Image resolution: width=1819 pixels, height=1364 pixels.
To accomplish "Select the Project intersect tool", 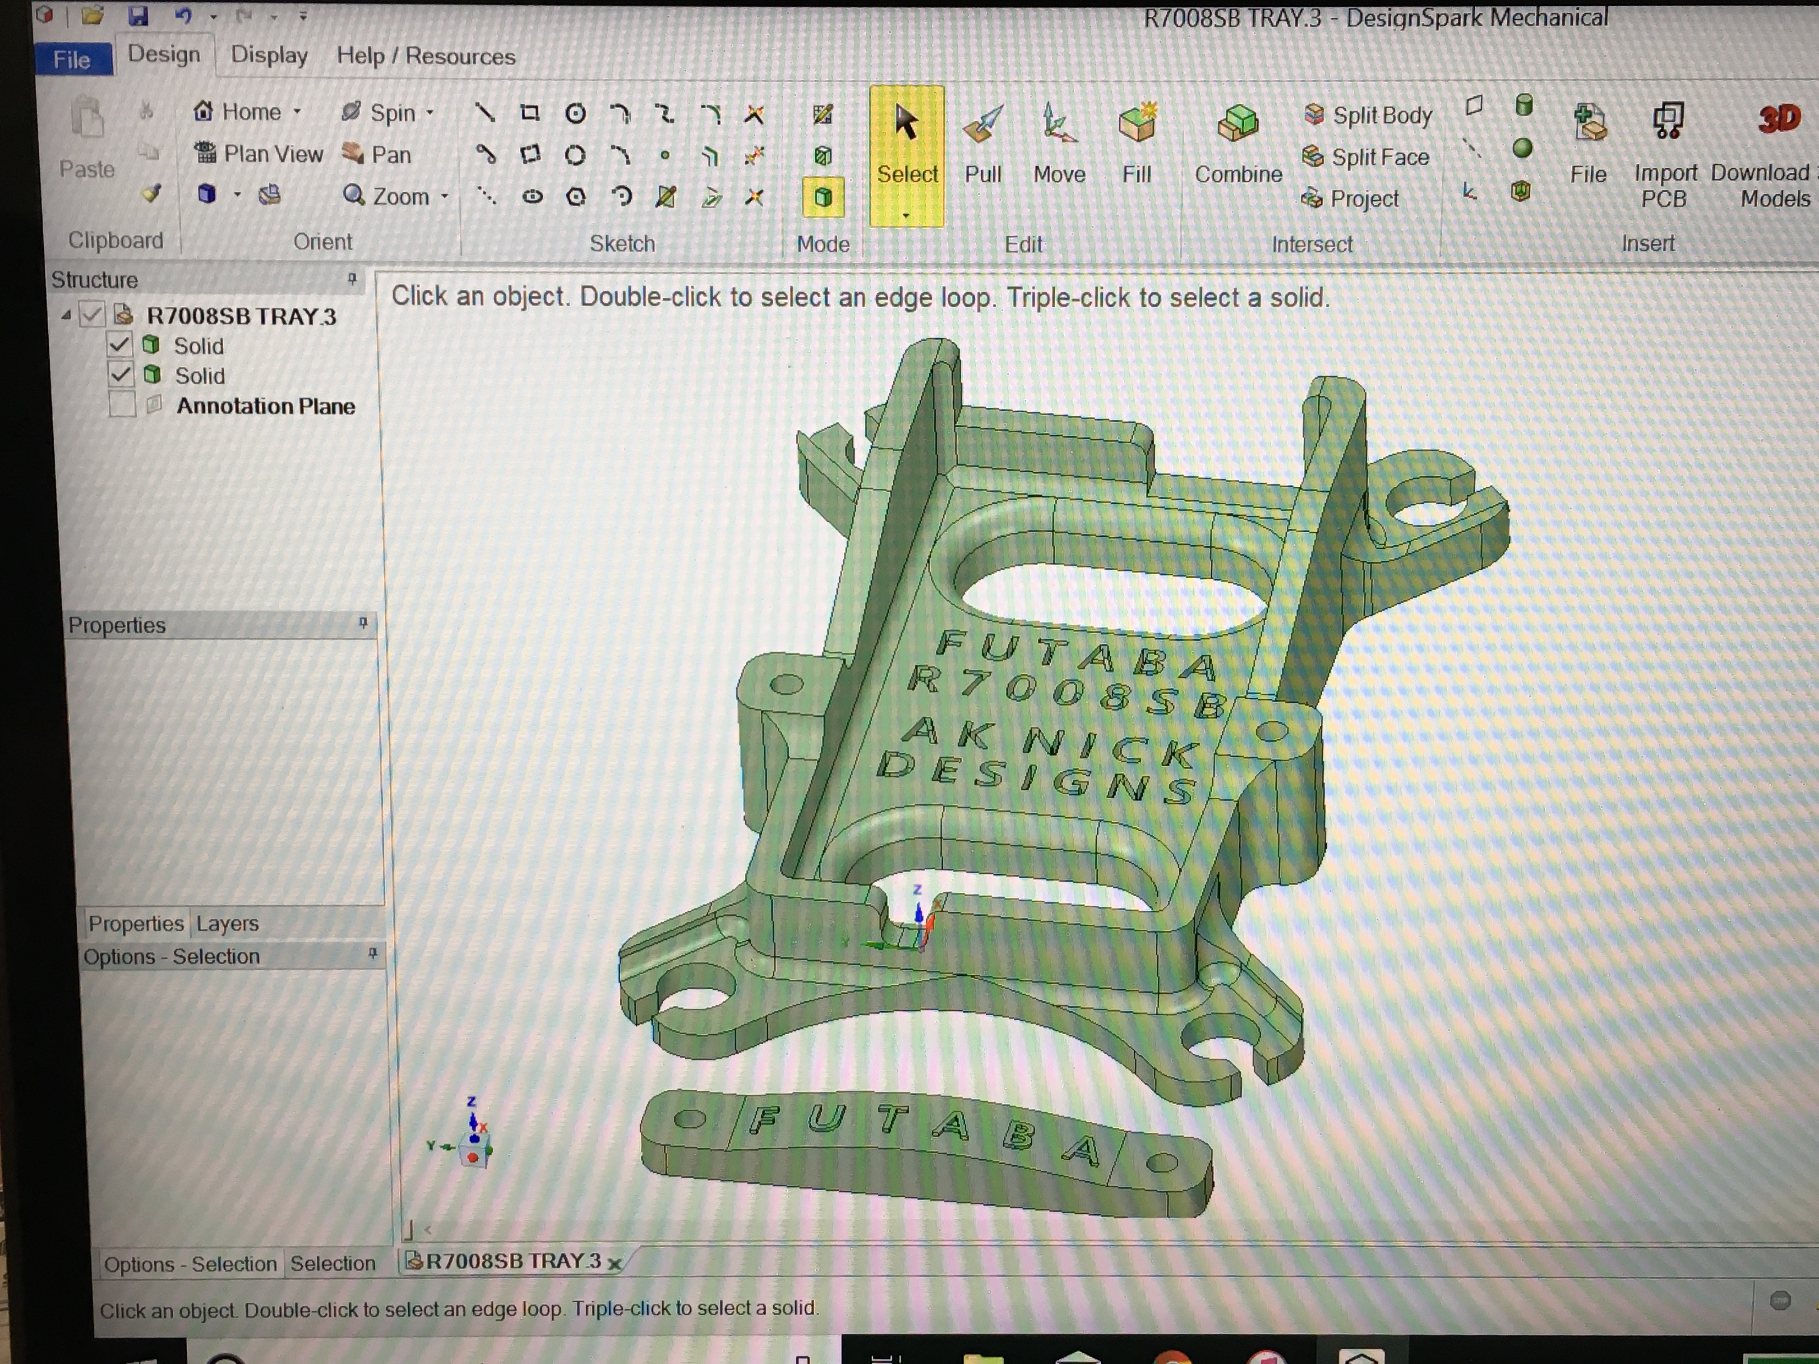I will (x=1350, y=199).
